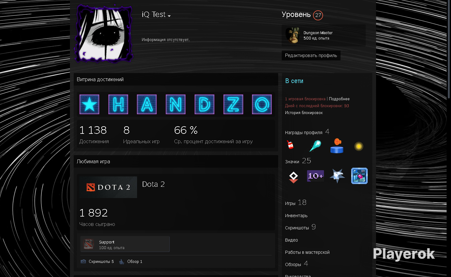Viewport: 451px width, 277px height.
Task: Click the Dungeon Master 500 ед. опыта text
Action: (318, 35)
